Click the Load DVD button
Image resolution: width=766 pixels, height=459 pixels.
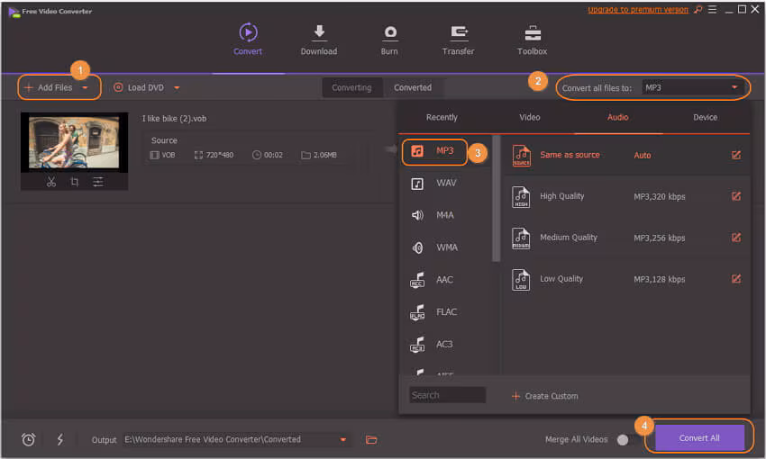(139, 88)
